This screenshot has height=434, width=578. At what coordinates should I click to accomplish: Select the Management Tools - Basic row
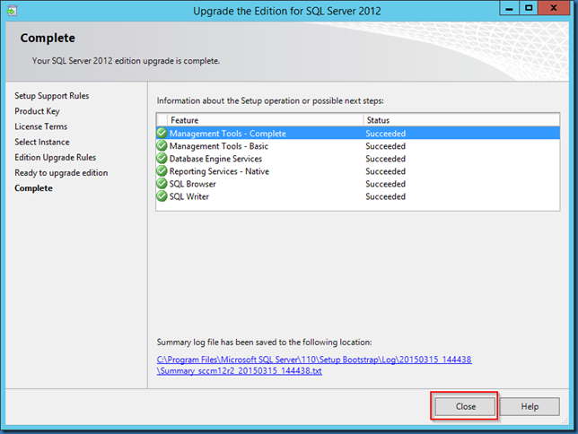[358, 146]
